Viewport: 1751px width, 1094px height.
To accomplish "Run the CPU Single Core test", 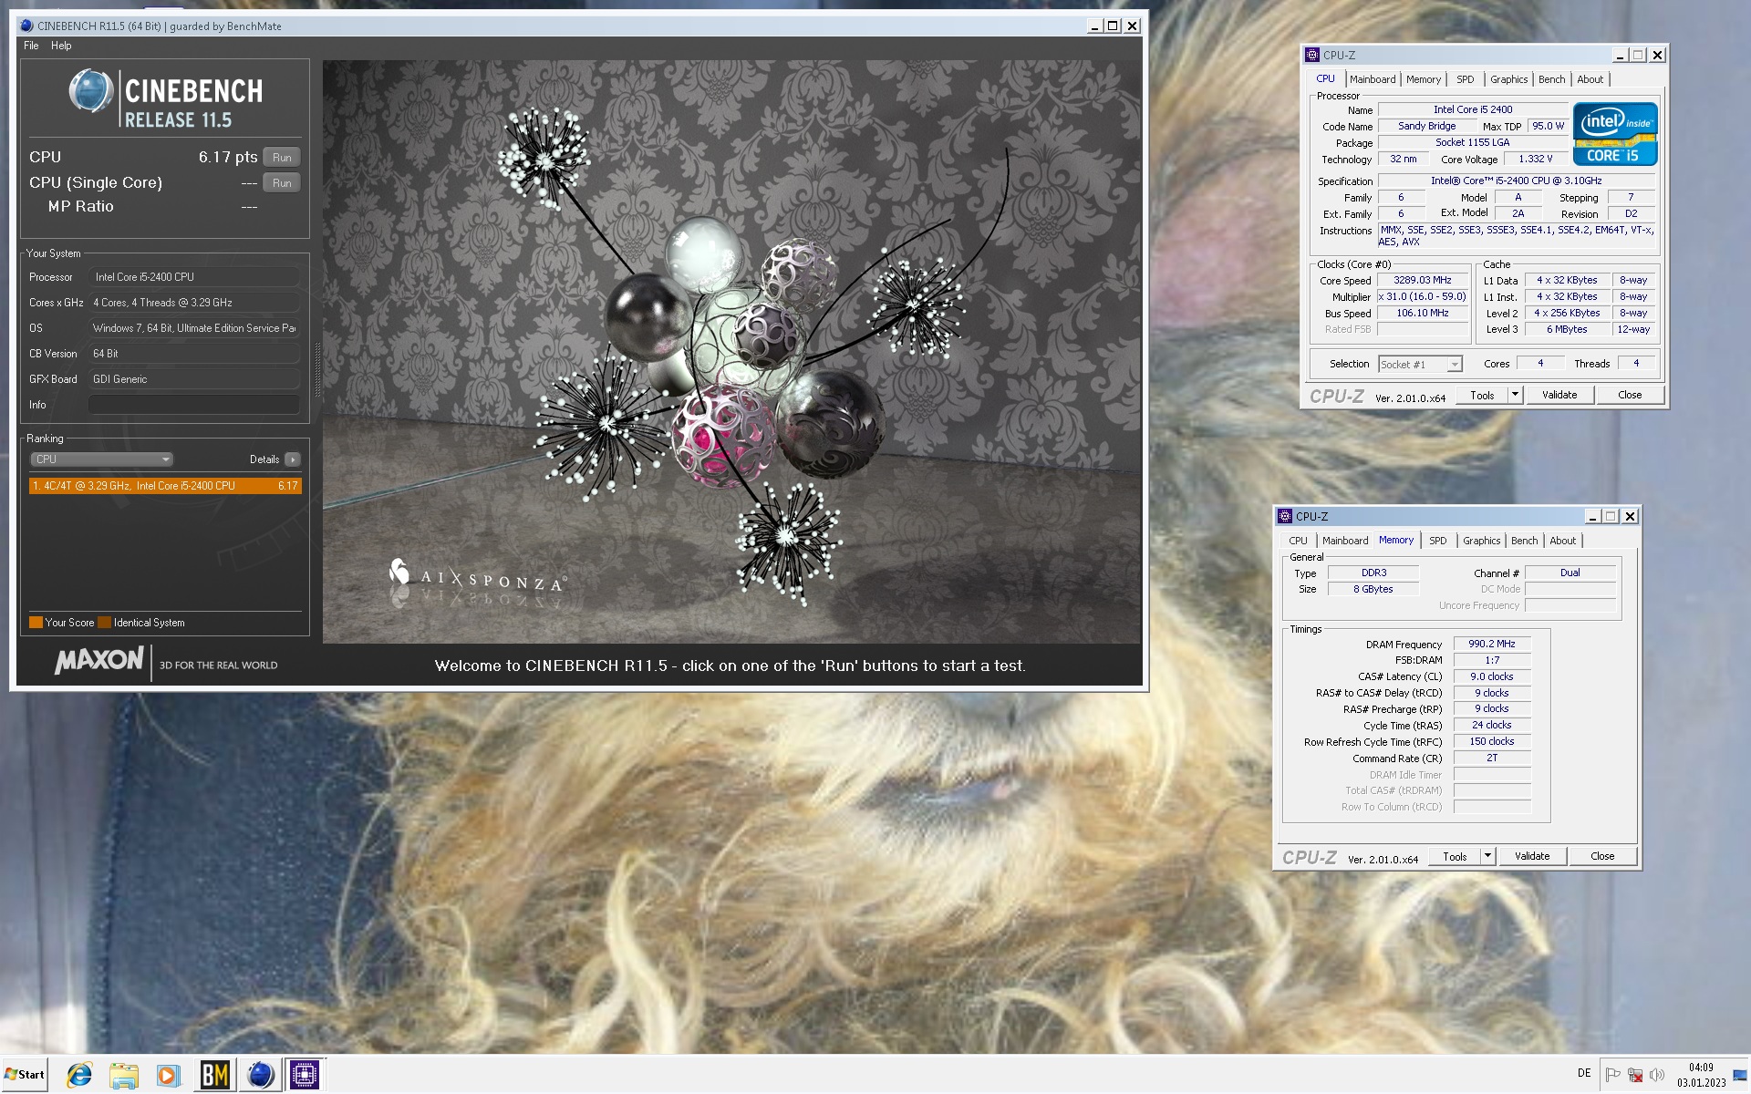I will (x=282, y=182).
